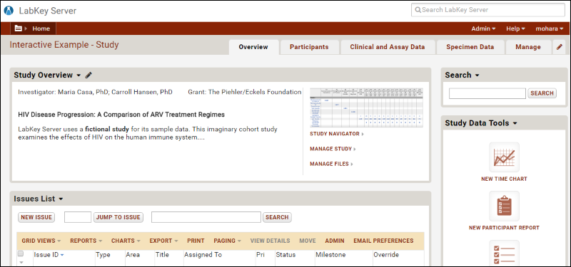Click the Status column header
Screen dimensions: 571x267
point(285,255)
